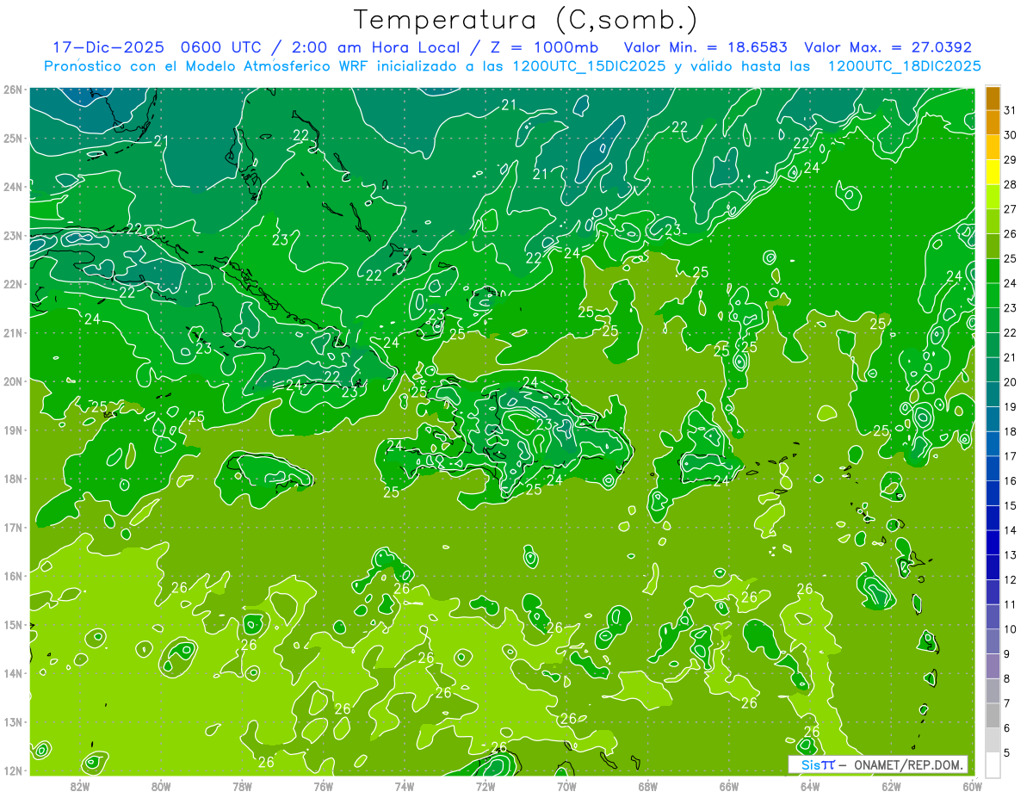The width and height of the screenshot is (1033, 798).
Task: Pick the legend swatch between 30 and 31
Action: [993, 123]
